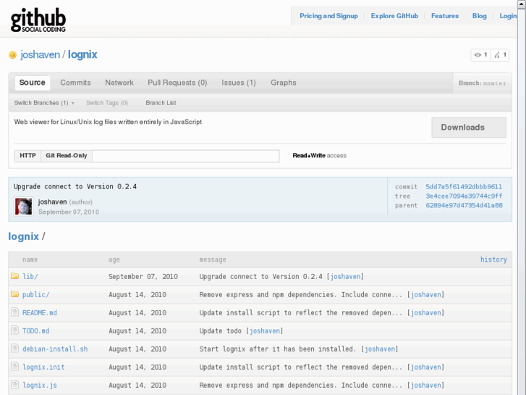This screenshot has width=526, height=395.
Task: Open the Blog link
Action: tap(480, 16)
